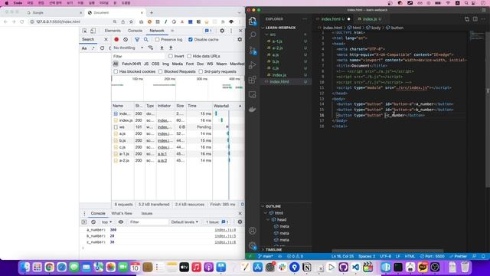Open the Search view in VS Code activity bar

252,34
